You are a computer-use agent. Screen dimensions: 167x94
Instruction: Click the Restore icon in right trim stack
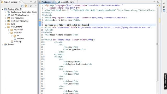[164, 3]
